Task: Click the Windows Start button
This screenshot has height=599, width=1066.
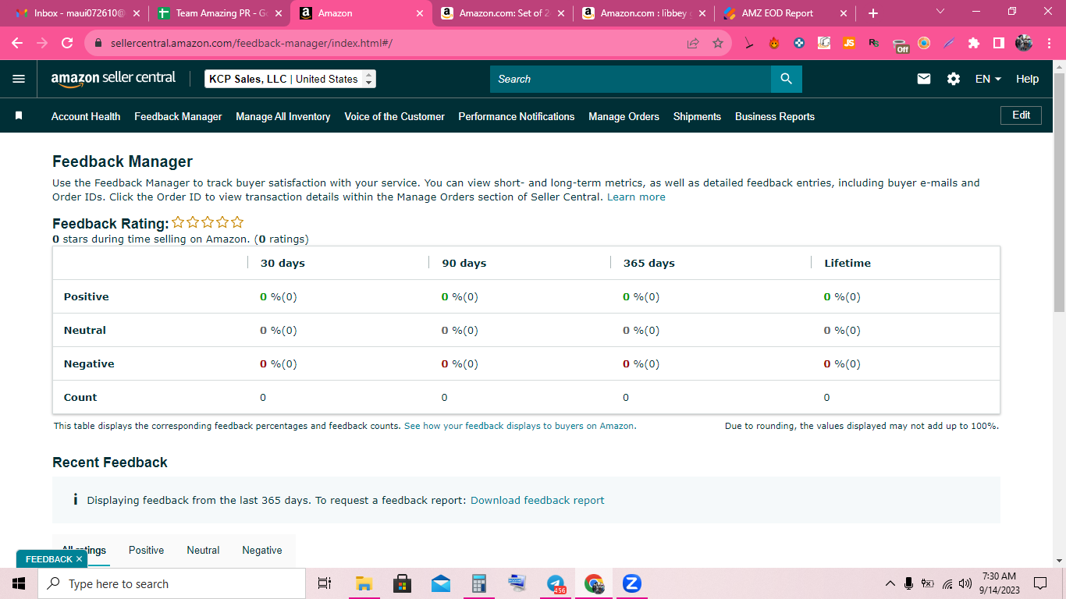Action: tap(19, 583)
